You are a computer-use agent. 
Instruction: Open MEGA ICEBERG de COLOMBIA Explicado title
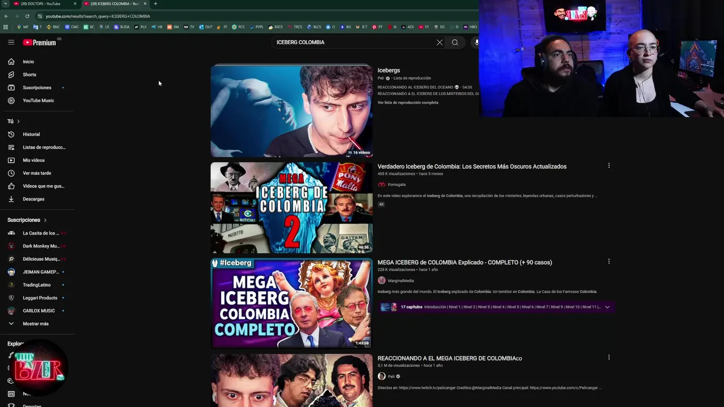click(464, 262)
